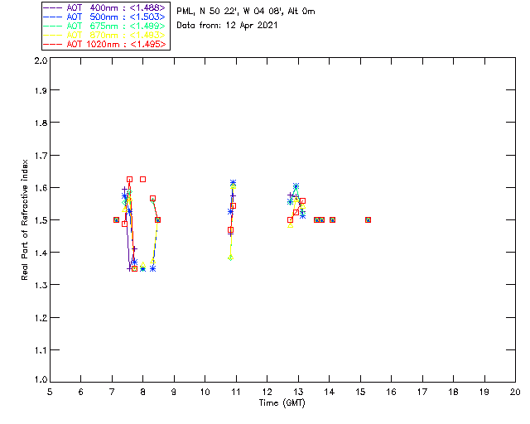This screenshot has height=424, width=530.
Task: Click the 'Real Part of Refractive index' axis label
Action: tap(24, 219)
